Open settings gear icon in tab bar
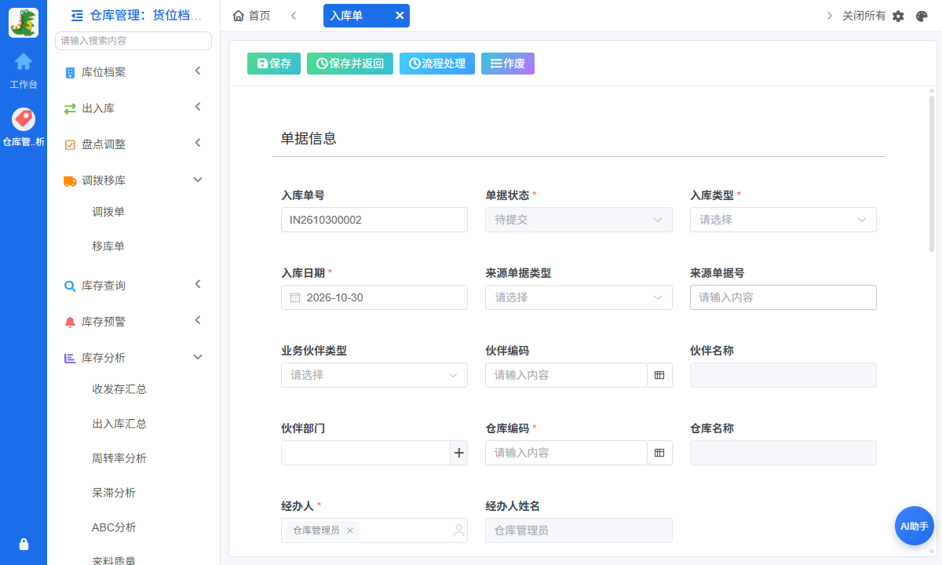Image resolution: width=942 pixels, height=565 pixels. click(x=899, y=16)
